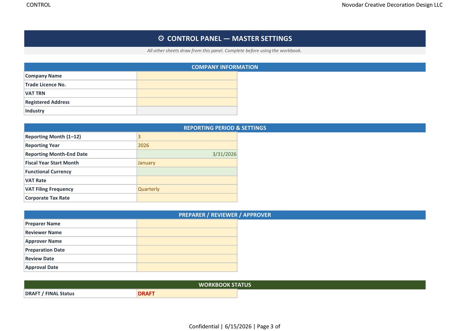Viewport: 468px width, 331px height.
Task: Click the gear icon in Control Panel title
Action: click(161, 38)
